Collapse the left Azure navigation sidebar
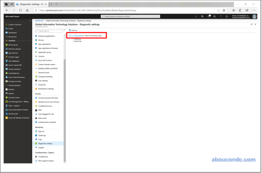Screen dimensions: 262x173 click(30, 21)
